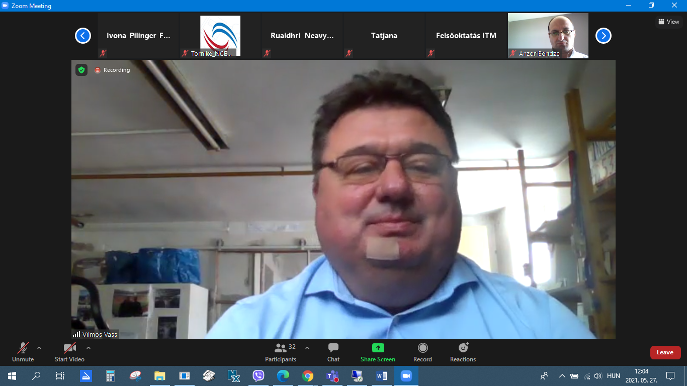Open the Reactions menu
Image resolution: width=687 pixels, height=386 pixels.
tap(463, 352)
